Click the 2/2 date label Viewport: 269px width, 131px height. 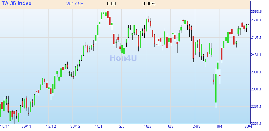coord(122,126)
